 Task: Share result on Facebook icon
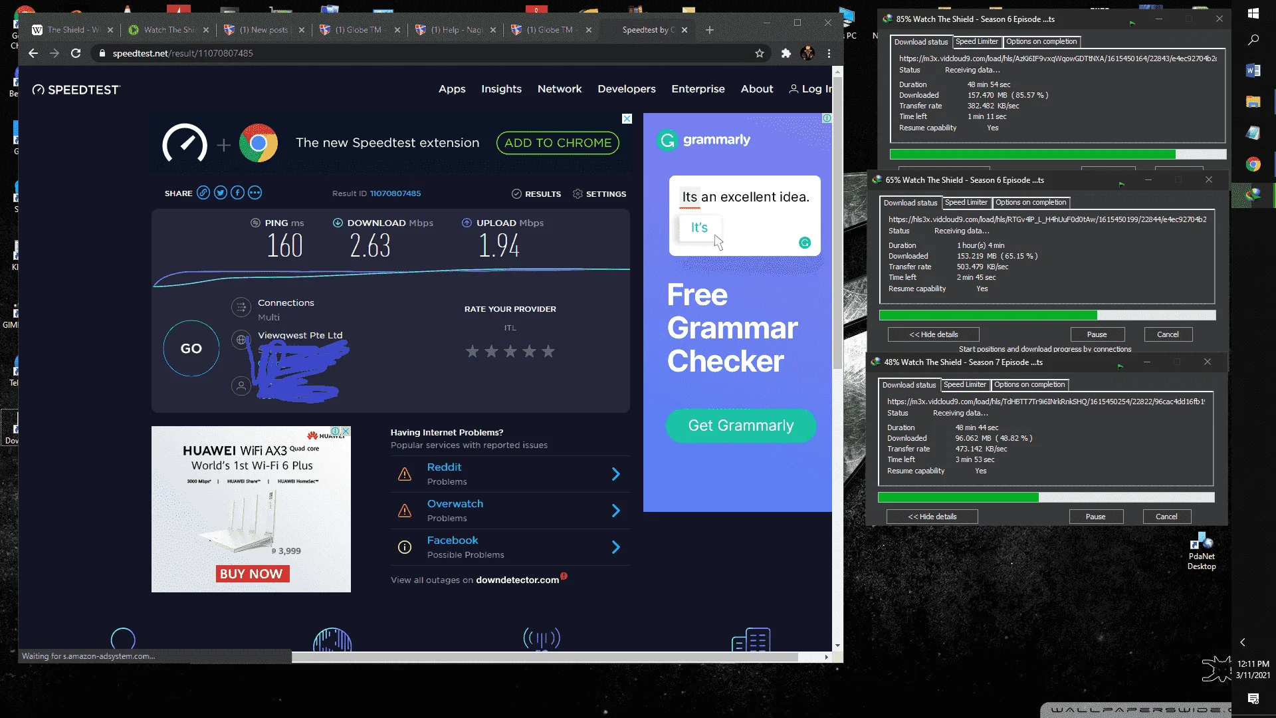[x=237, y=193]
